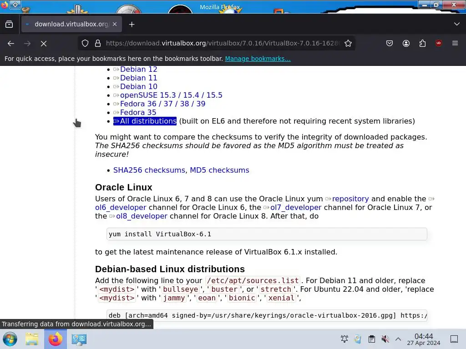Click the disabled Forward arrow
Screen dimensions: 466x349
[27, 44]
